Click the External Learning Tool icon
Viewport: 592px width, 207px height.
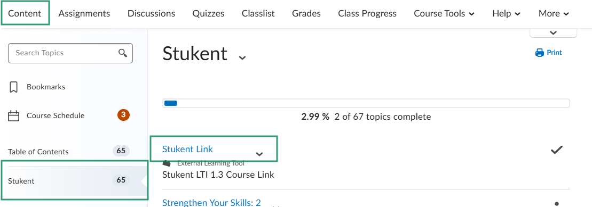167,163
